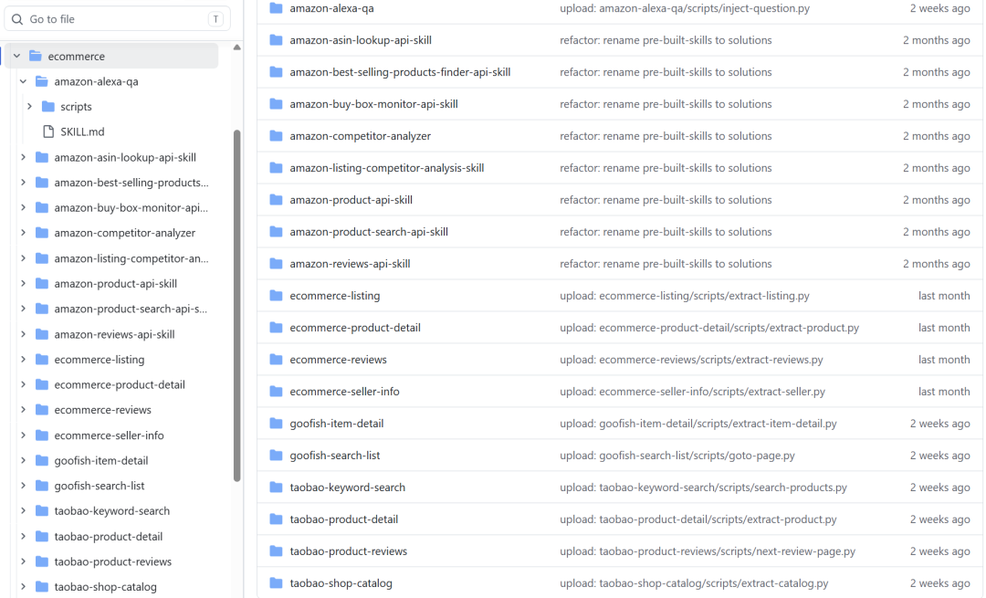Open commit 'upload: ecommerce-seller-info/scripts/extract-seller.py'
Image resolution: width=986 pixels, height=598 pixels.
pyautogui.click(x=692, y=391)
